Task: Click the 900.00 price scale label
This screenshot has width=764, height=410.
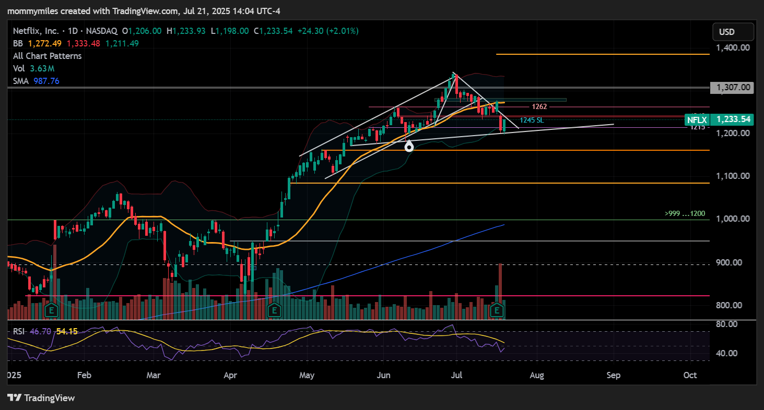Action: coord(730,262)
